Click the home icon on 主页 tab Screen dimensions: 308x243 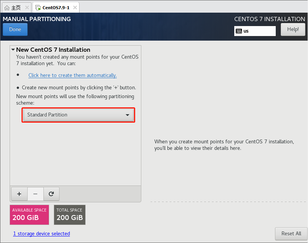tap(7, 8)
